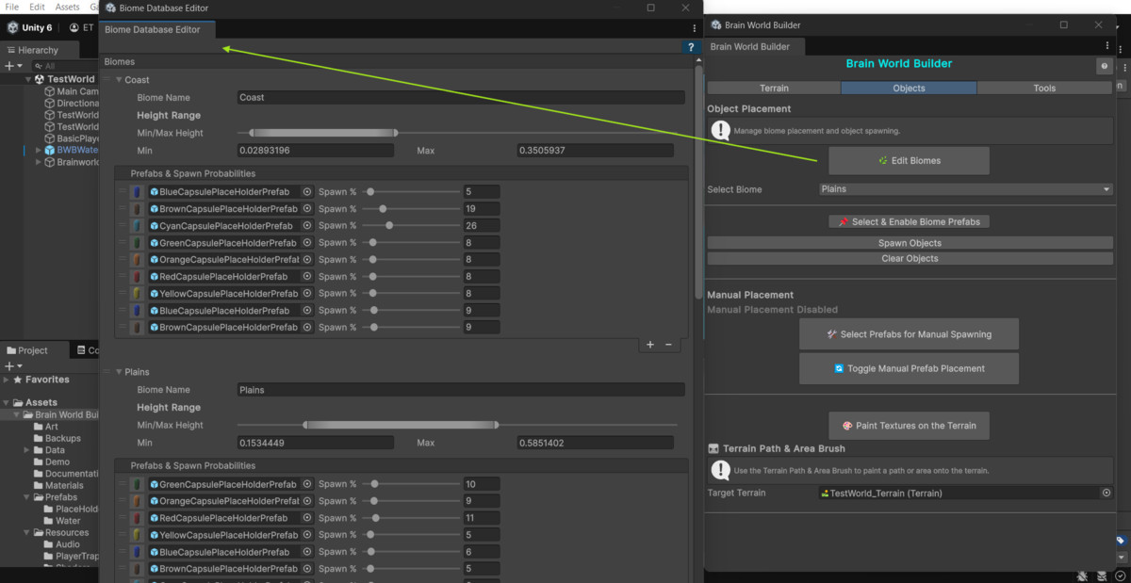Click Plains Max height value field

595,443
